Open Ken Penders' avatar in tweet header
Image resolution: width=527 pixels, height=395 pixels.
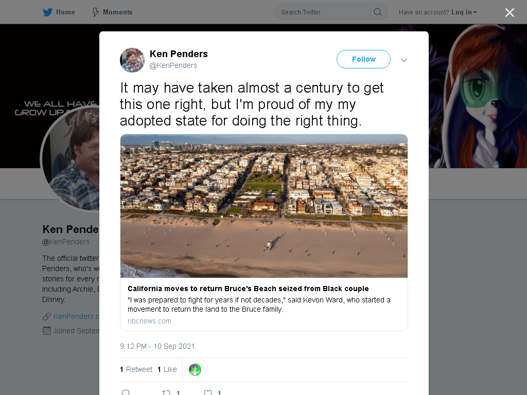coord(132,60)
